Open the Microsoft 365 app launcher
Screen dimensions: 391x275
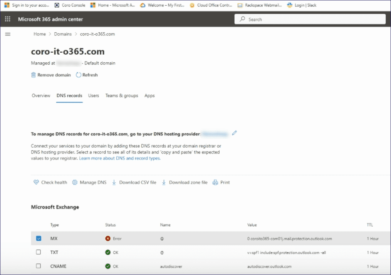pos(7,19)
